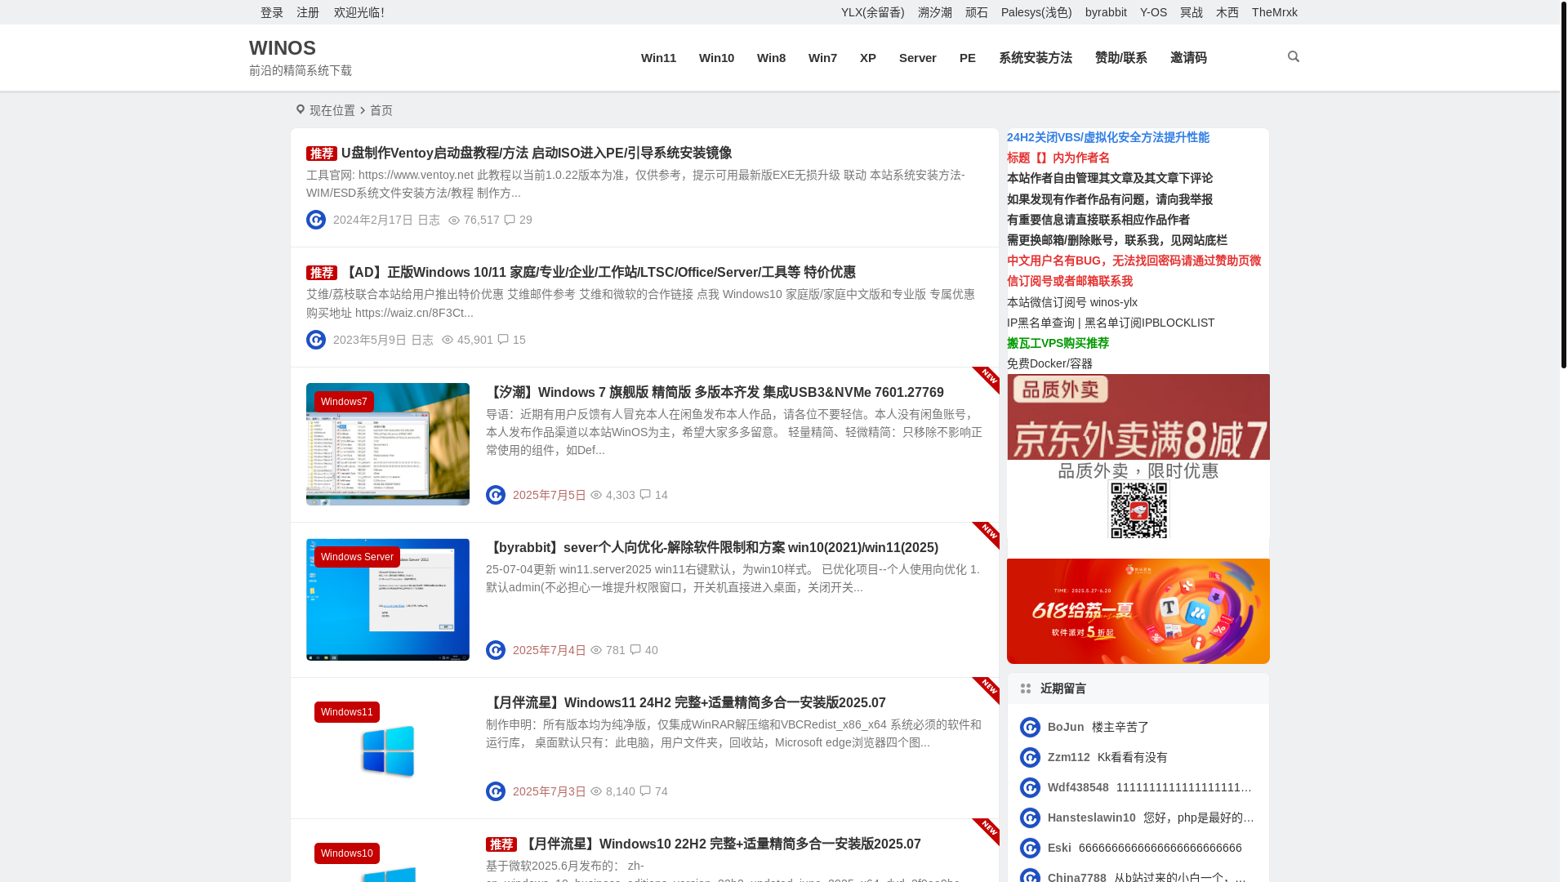1568x882 pixels.
Task: Open 溯汐潮 author link
Action: 935,12
